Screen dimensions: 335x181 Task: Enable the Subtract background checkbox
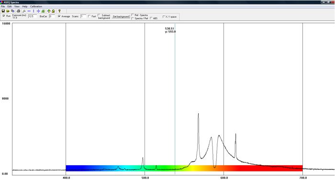[x=99, y=15]
